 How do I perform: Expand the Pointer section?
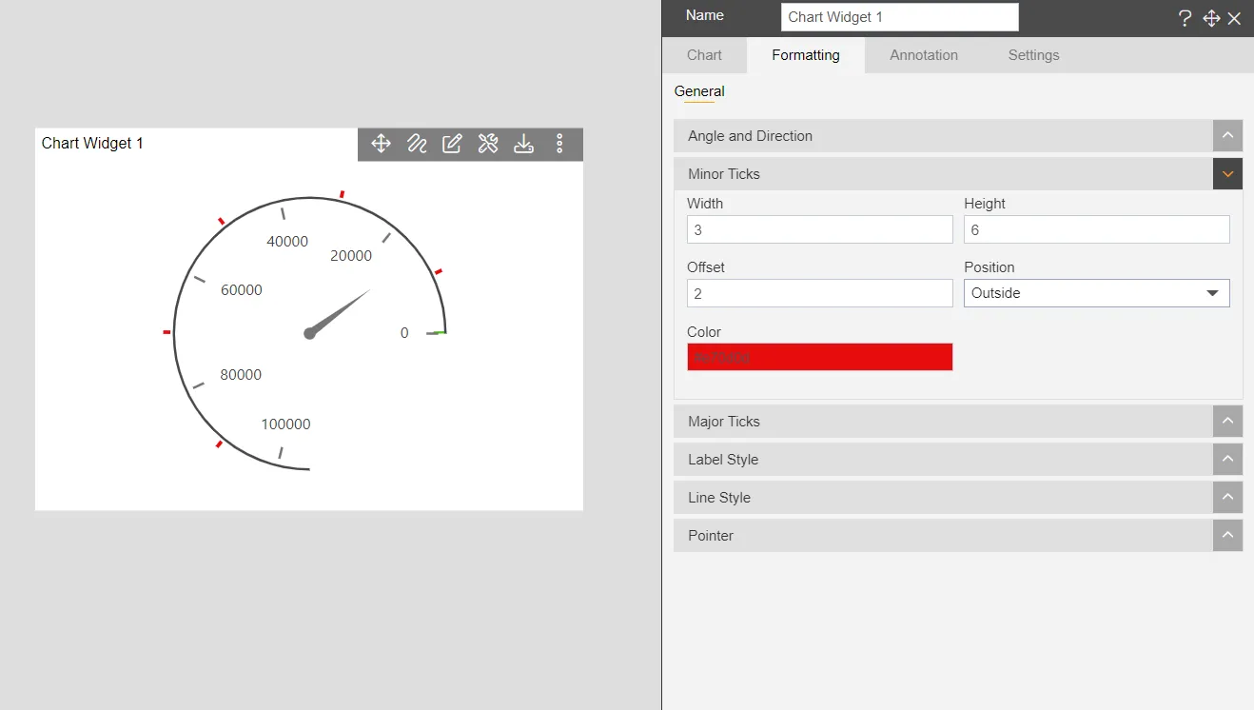tap(1227, 535)
